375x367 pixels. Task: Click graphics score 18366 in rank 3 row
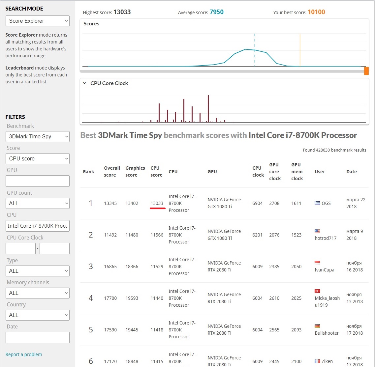pos(132,267)
